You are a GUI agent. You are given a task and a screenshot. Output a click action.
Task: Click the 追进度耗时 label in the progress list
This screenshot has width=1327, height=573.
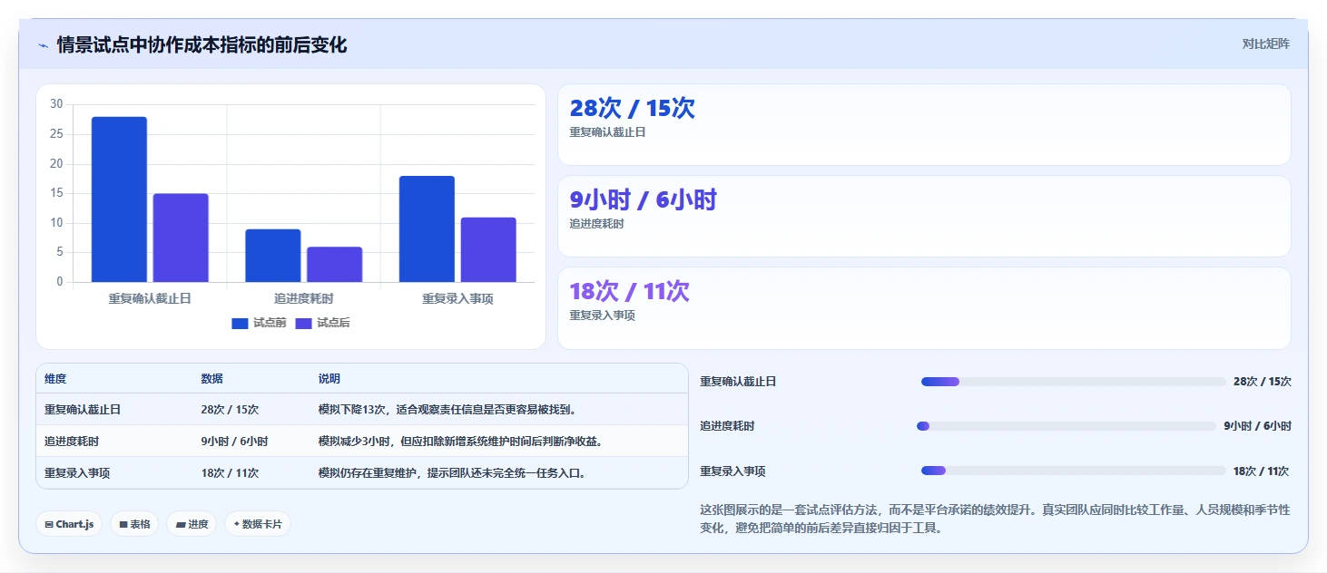(x=727, y=426)
